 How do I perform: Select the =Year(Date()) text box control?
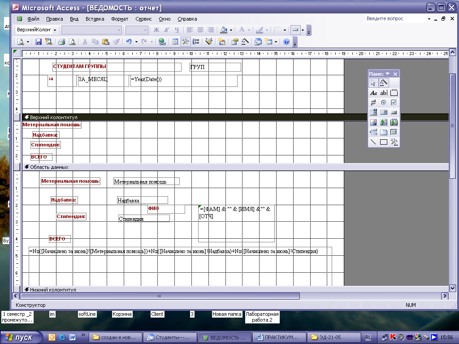[183, 81]
